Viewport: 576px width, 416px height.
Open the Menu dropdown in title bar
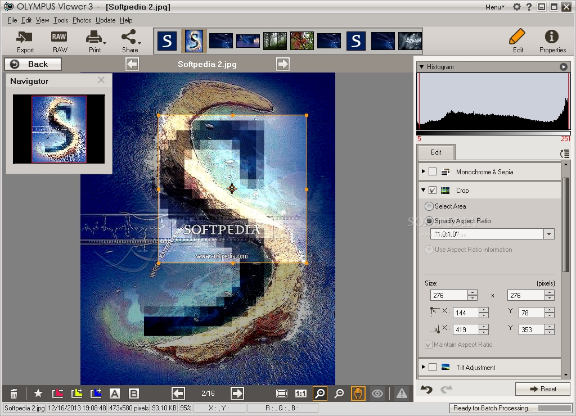point(494,7)
